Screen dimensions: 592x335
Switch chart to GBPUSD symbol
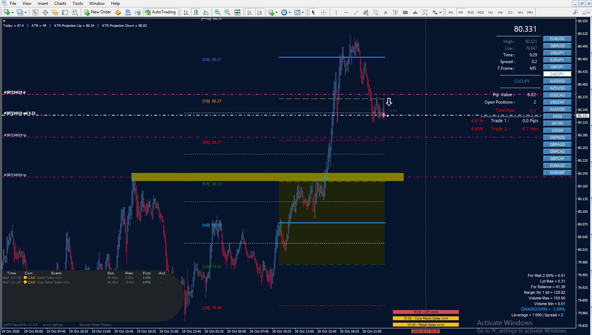point(557,46)
